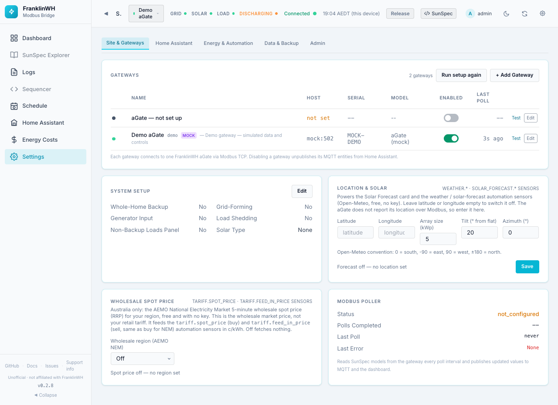Screen dimensions: 558x405
Task: Click the FranklinWH lightning logo icon
Action: pyautogui.click(x=11, y=12)
